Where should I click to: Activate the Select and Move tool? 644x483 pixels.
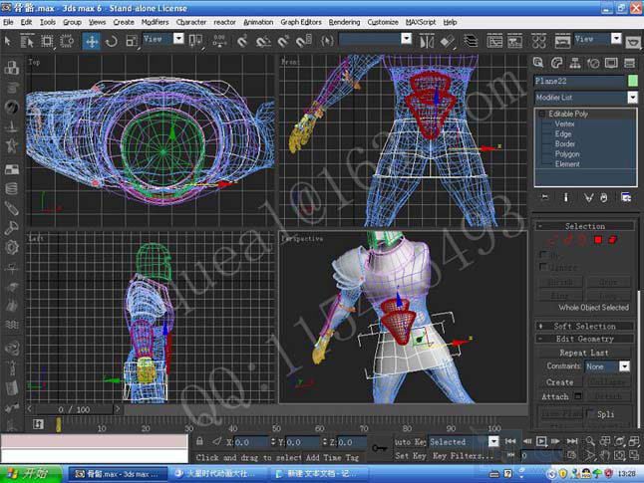91,41
